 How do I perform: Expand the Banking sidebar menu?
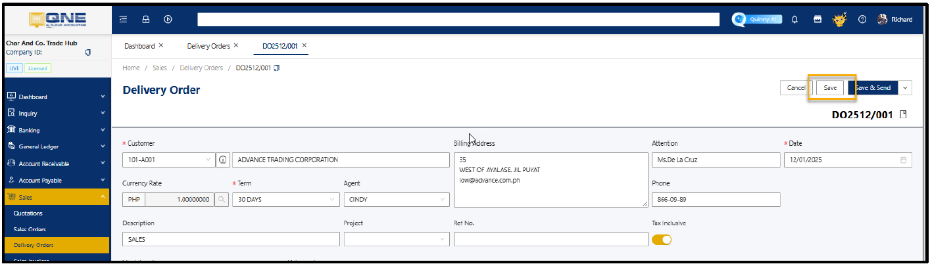click(103, 130)
